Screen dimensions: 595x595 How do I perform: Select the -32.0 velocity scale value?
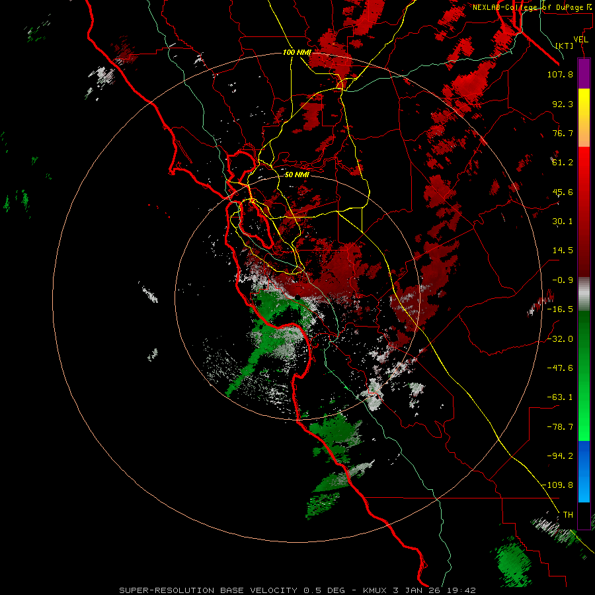point(560,339)
